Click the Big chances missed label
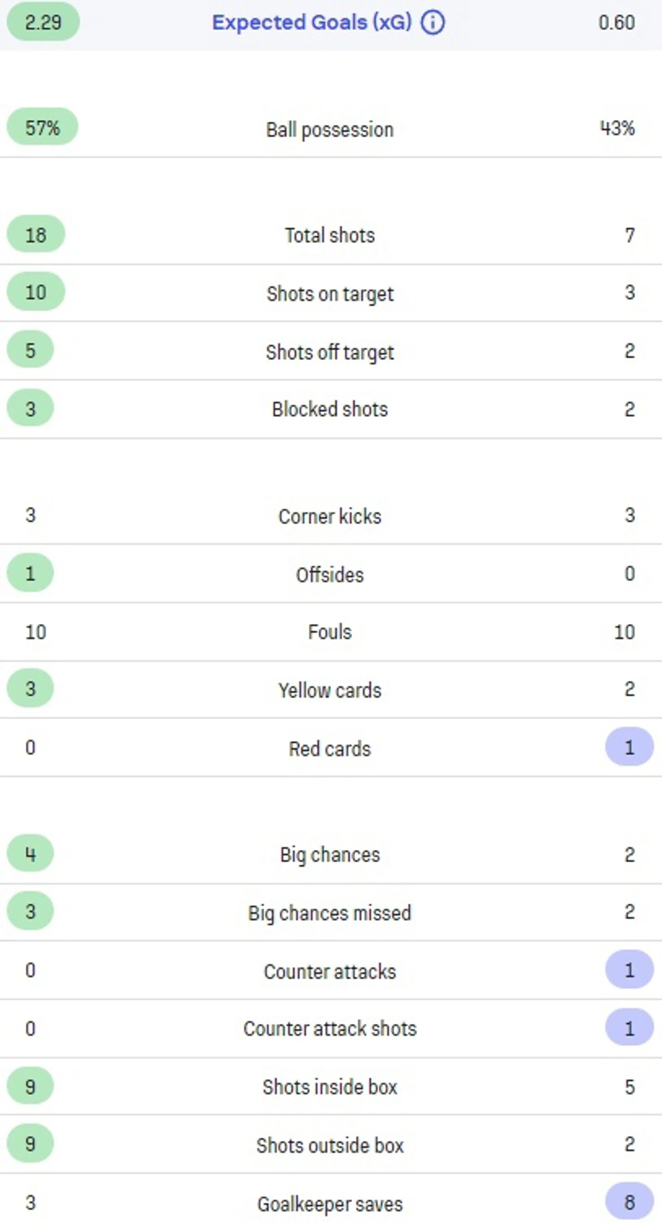The width and height of the screenshot is (662, 1229). pos(329,913)
